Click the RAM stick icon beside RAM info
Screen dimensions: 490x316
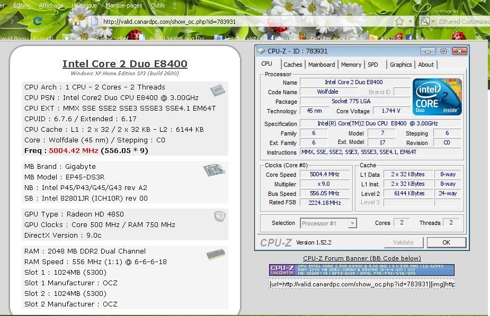(216, 254)
